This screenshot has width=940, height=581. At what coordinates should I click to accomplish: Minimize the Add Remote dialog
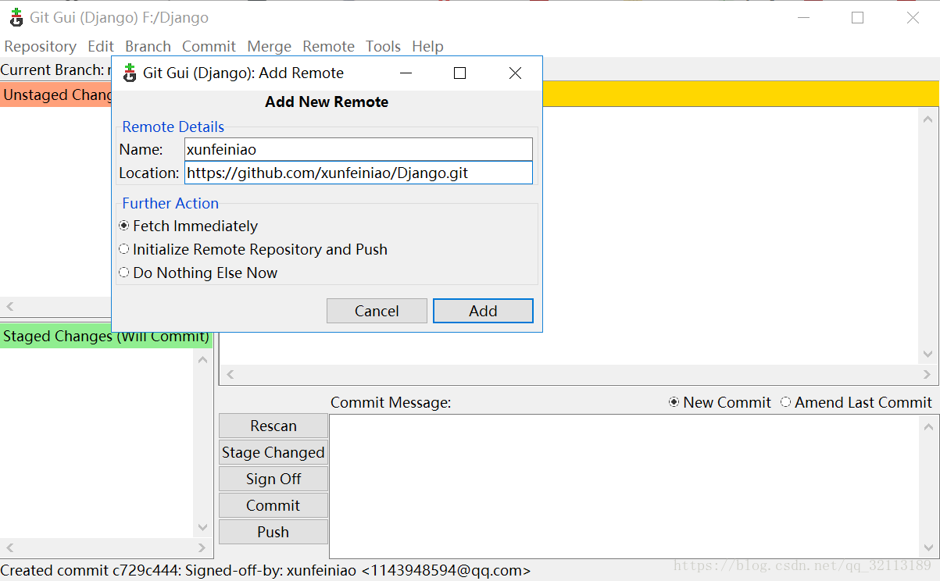click(x=406, y=73)
